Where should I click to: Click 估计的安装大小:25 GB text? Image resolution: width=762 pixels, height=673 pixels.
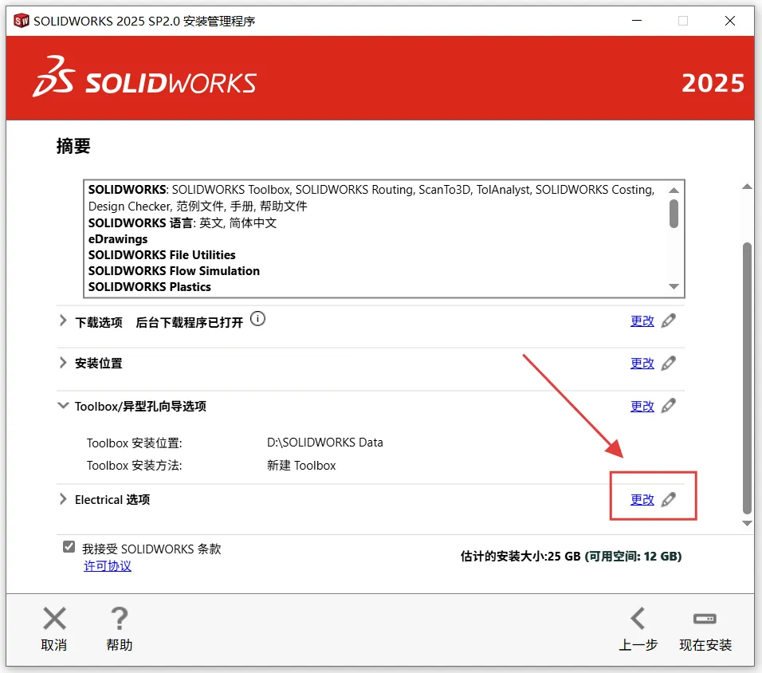pos(520,557)
